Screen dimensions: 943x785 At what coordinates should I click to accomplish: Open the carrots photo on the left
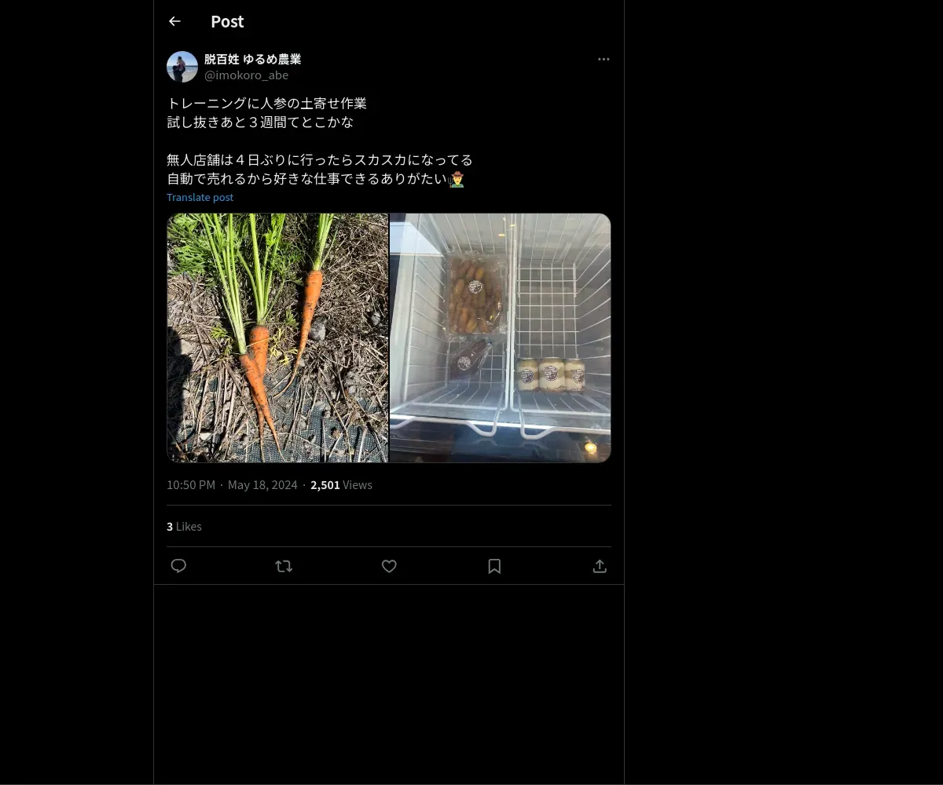[x=277, y=338]
